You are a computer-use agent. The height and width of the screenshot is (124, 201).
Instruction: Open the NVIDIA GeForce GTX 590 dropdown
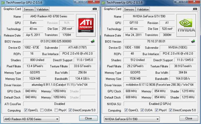tap(132, 119)
